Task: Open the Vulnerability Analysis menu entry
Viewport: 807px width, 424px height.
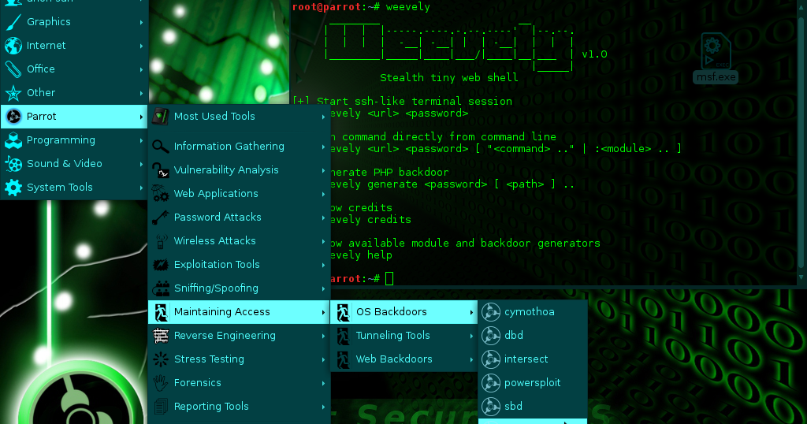Action: pyautogui.click(x=239, y=169)
